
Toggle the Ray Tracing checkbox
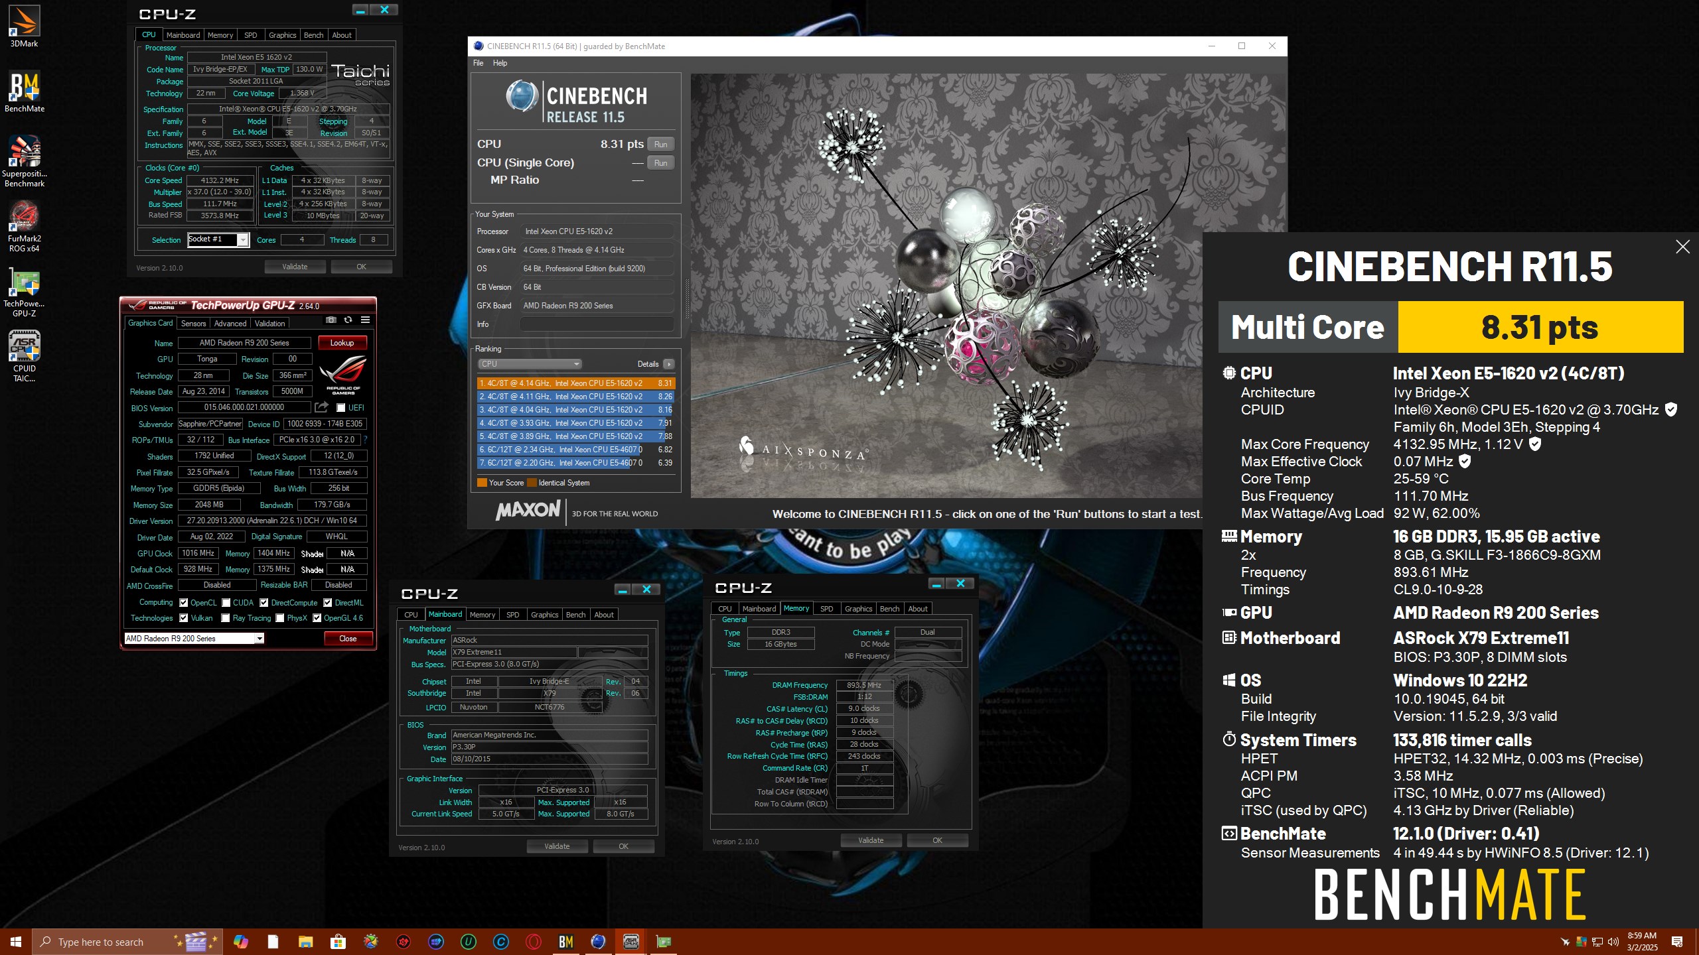[x=226, y=618]
